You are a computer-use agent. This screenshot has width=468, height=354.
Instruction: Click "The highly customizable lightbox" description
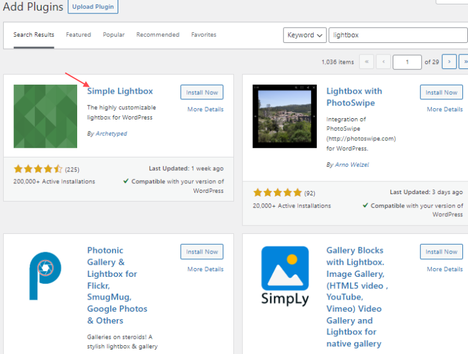coord(121,113)
